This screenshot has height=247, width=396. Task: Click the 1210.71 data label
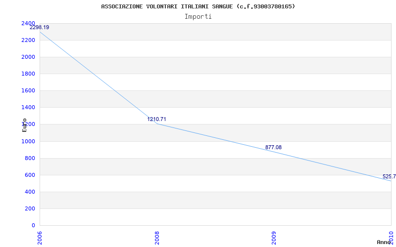coord(156,119)
